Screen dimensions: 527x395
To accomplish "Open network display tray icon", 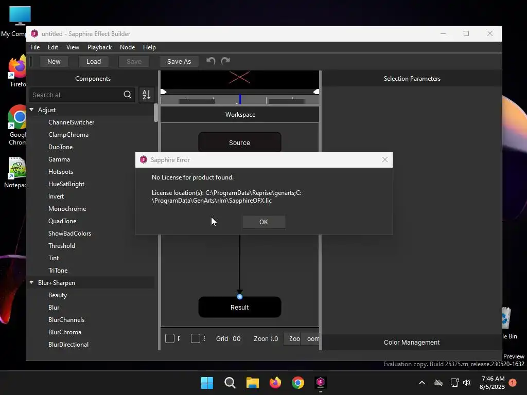I will pos(454,383).
